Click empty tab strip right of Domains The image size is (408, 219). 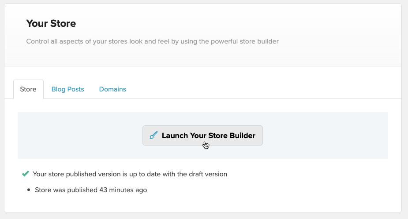[x=265, y=89]
